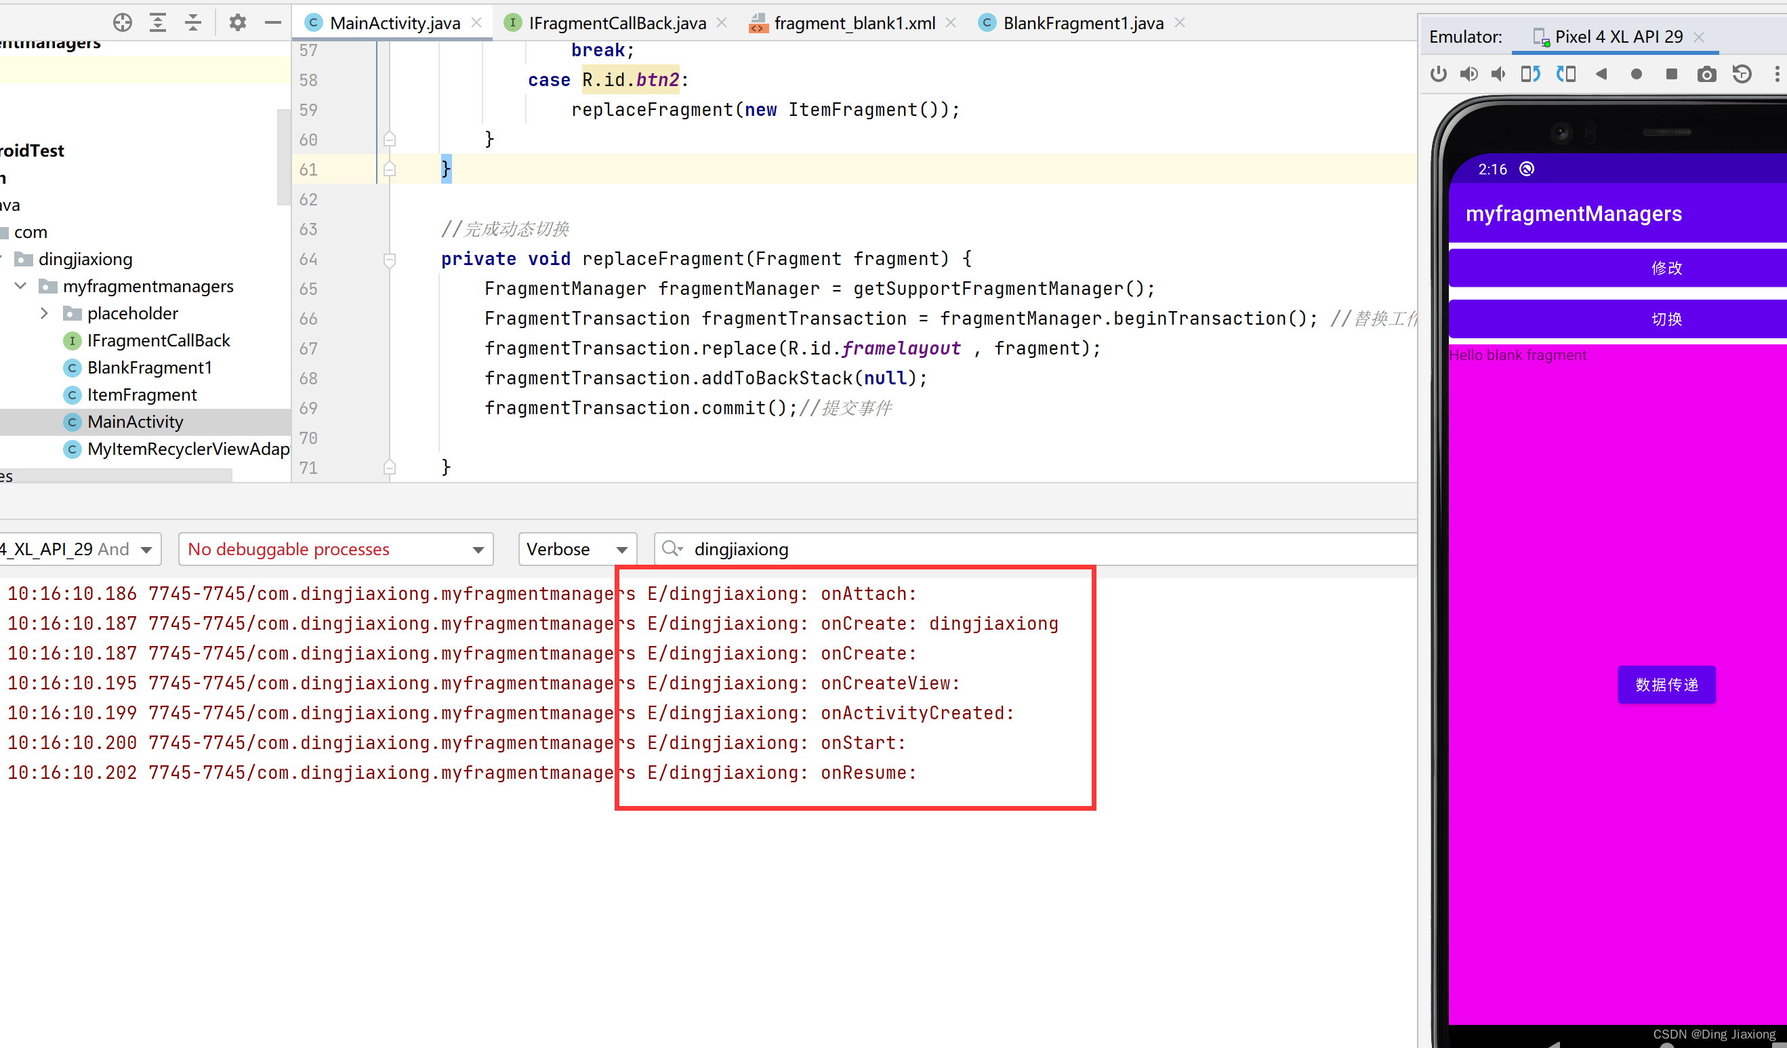Click the onCreateView log line
Viewport: 1787px width, 1048px height.
tap(484, 683)
